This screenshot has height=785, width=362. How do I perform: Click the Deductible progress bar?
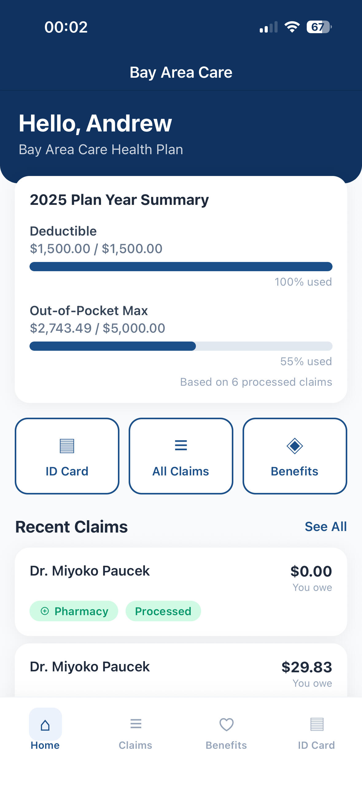(181, 267)
